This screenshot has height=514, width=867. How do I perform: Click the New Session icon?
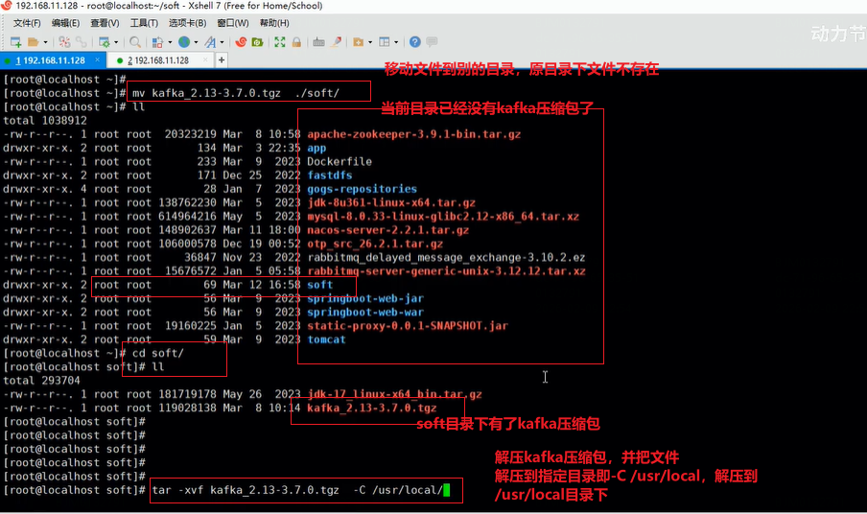(15, 42)
